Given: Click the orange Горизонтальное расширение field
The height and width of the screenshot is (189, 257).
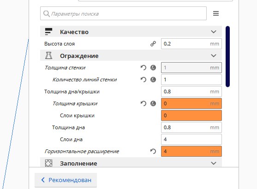Looking at the screenshot, I should pos(191,151).
